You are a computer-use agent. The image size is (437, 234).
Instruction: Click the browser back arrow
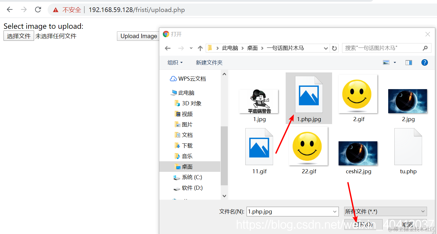9,9
